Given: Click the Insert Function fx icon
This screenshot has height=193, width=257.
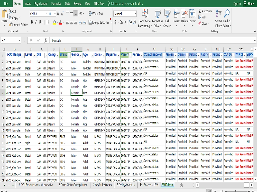Looking at the screenshot, I should point(45,40).
